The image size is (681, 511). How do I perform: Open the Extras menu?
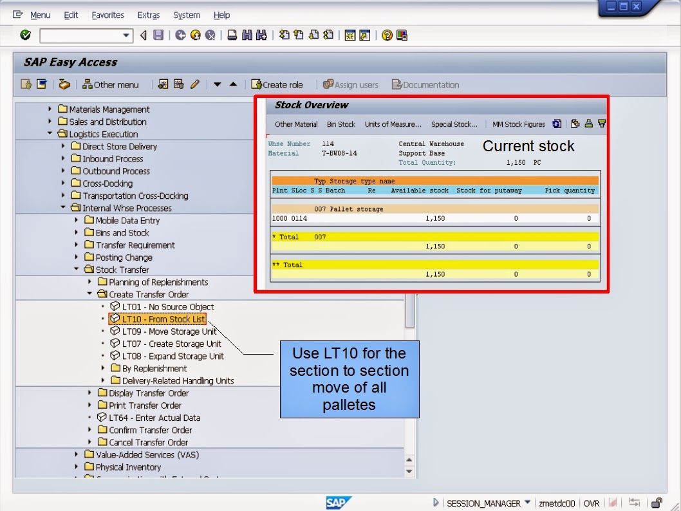coord(149,15)
